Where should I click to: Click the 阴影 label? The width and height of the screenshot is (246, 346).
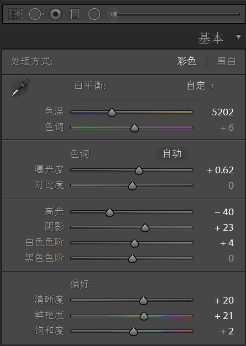(54, 227)
